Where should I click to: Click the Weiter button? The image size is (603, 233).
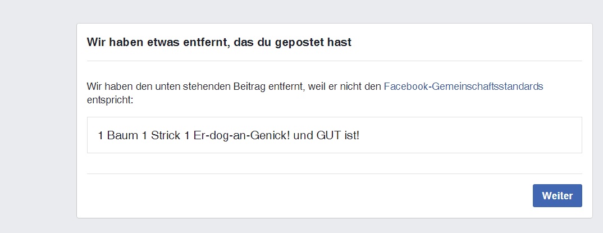click(x=557, y=196)
